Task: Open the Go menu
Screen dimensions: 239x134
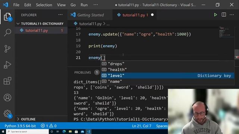Action: pyautogui.click(x=73, y=5)
